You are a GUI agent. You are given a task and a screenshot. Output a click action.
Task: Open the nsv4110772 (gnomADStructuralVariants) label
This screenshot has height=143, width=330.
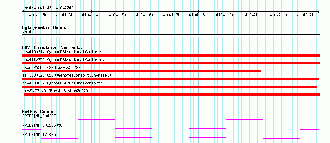tap(63, 60)
